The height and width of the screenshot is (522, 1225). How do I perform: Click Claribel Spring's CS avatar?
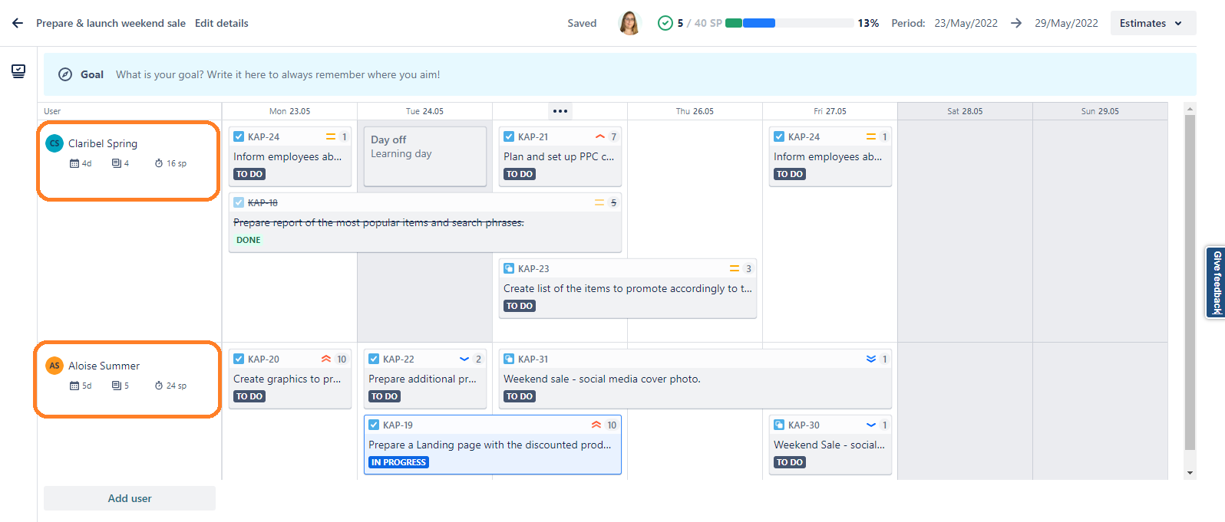point(54,143)
